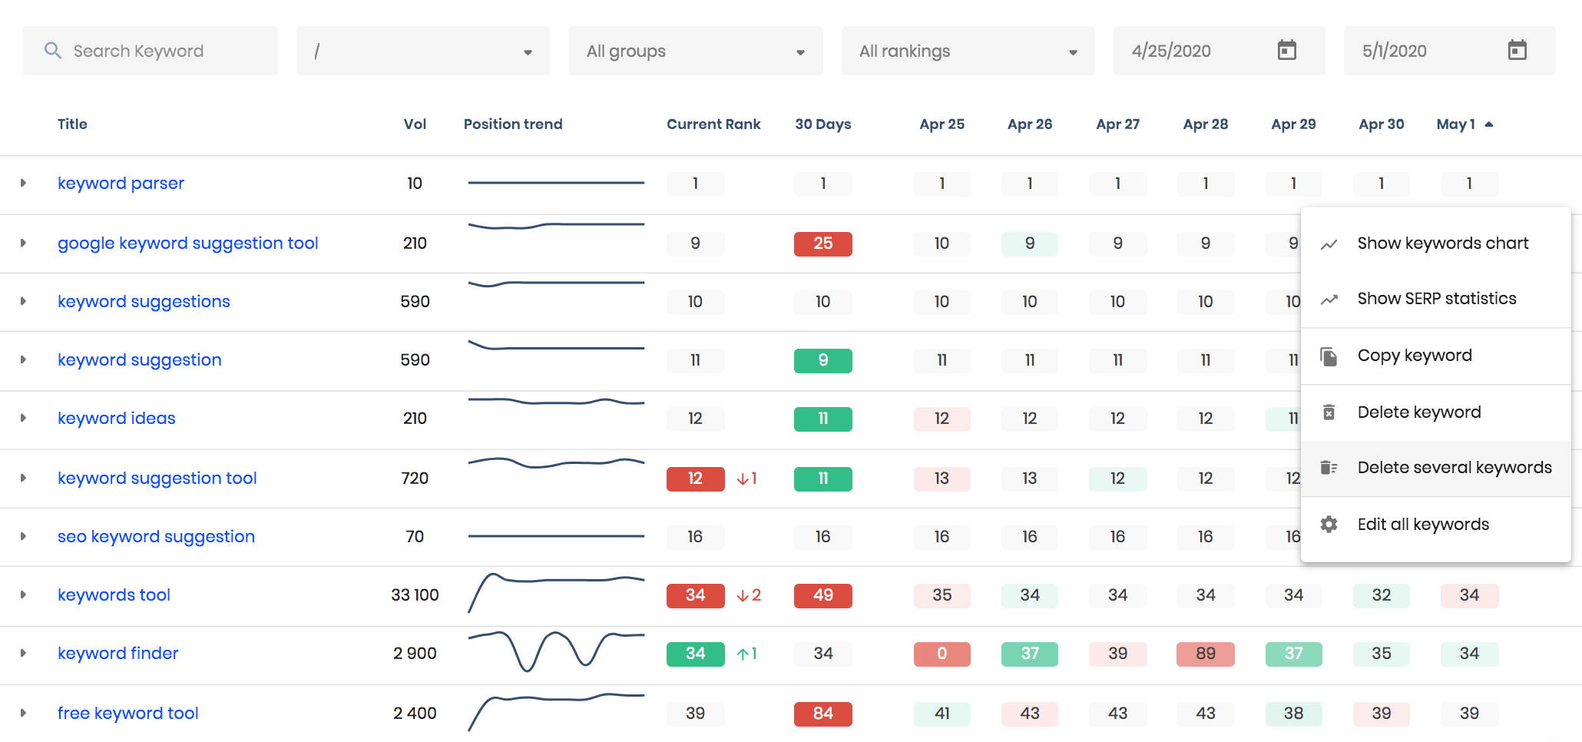The height and width of the screenshot is (742, 1582).
Task: Open the keyword ideas link
Action: pos(116,419)
